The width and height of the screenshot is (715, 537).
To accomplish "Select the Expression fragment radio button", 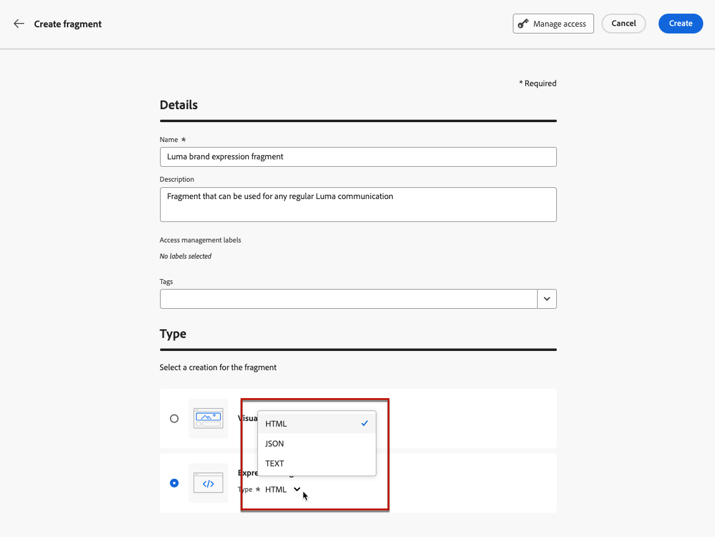I will [x=174, y=483].
